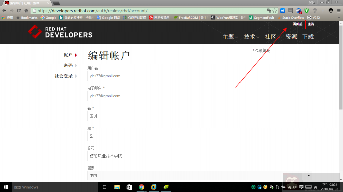Open the Wi-Fi network tray icon

tap(289, 187)
